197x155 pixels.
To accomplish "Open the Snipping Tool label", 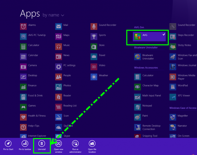I will click(x=150, y=136).
